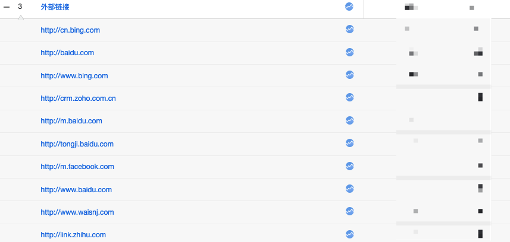Open the http://baidu.com link
The image size is (510, 242).
(x=67, y=53)
